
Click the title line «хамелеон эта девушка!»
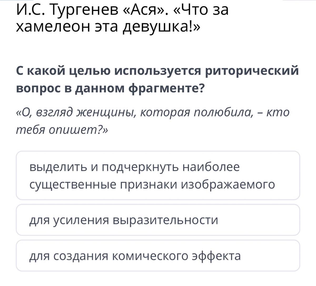click(x=108, y=27)
